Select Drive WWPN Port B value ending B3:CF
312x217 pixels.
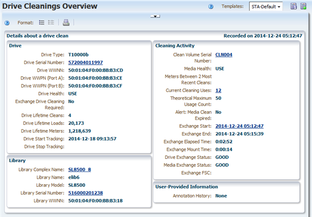[x=95, y=85]
